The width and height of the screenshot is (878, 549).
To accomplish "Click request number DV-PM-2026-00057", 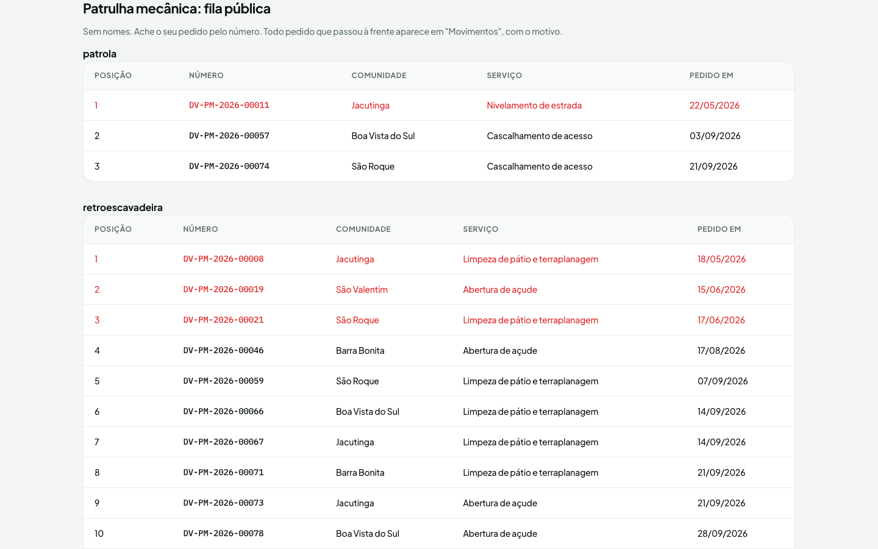I will point(229,135).
